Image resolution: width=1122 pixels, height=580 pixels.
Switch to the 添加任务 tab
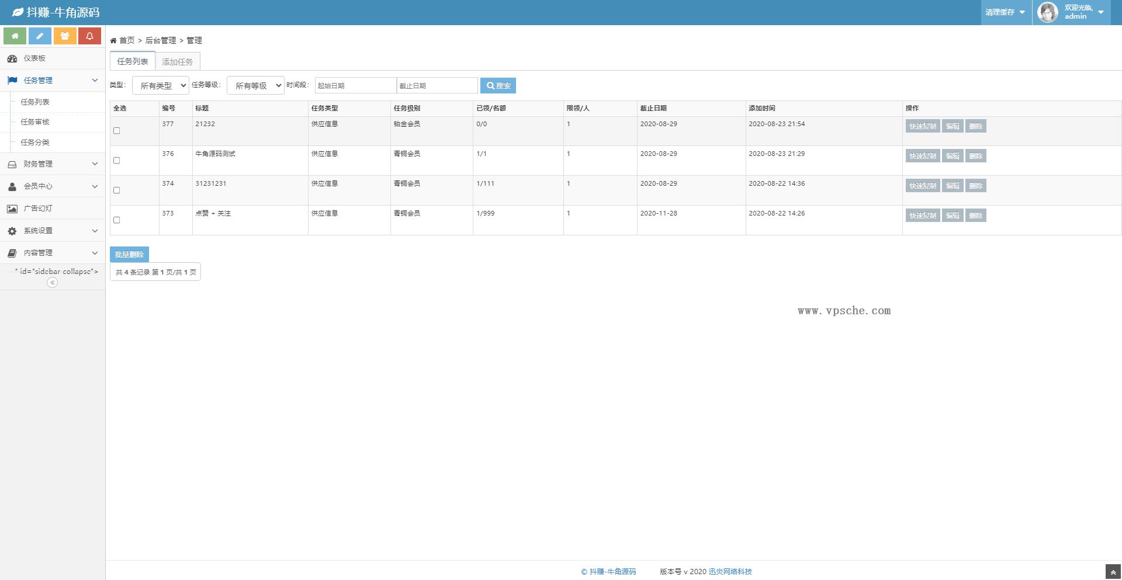click(177, 62)
